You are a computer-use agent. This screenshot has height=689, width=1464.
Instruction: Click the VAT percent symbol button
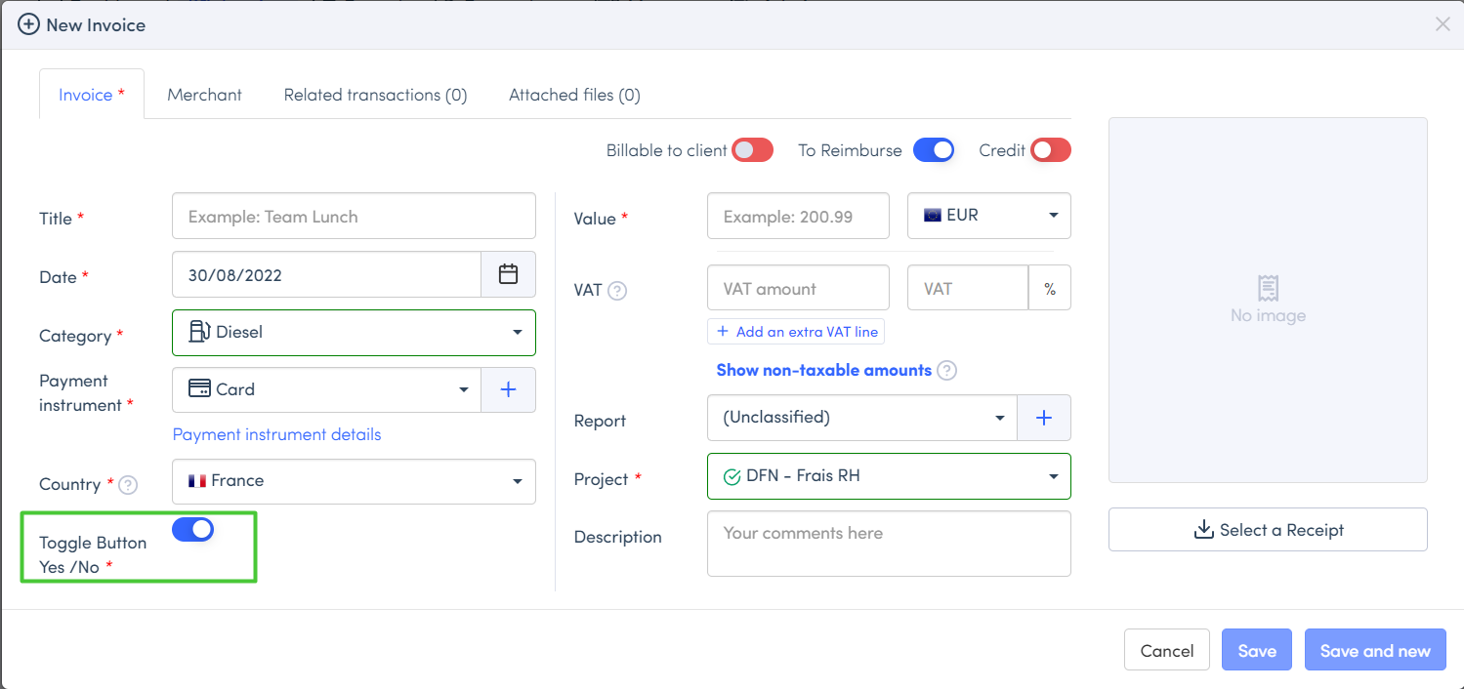point(1050,289)
